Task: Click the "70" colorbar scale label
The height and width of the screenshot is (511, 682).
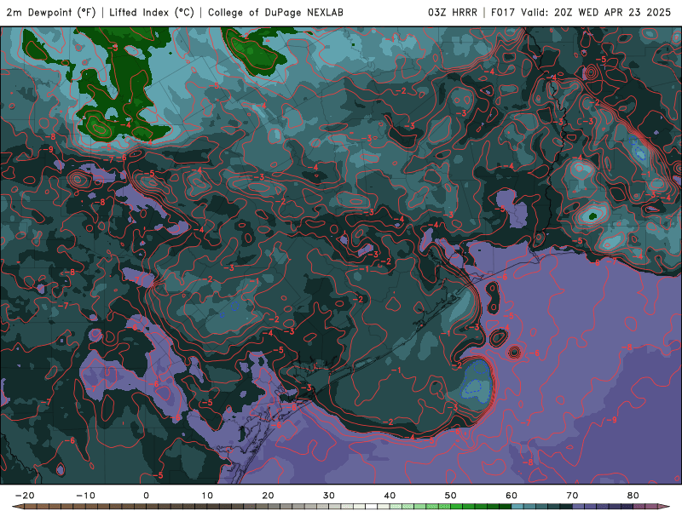Action: [572, 496]
